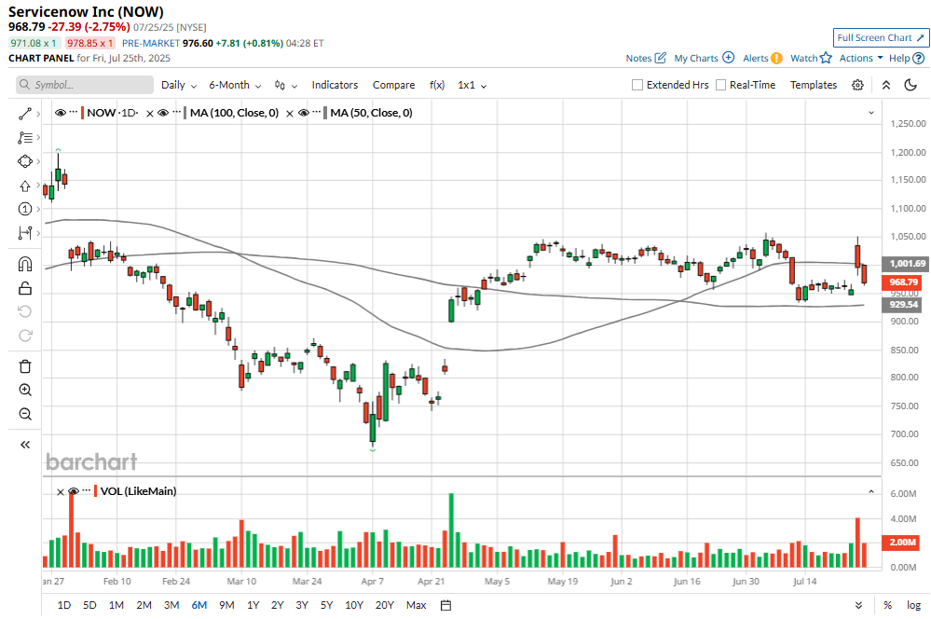Open the custom date range calendar
Viewport: 931px width, 619px height.
pyautogui.click(x=445, y=605)
